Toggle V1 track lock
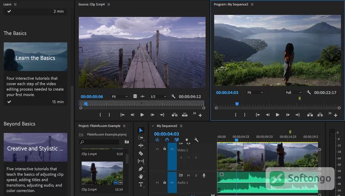The width and height of the screenshot is (345, 196). pos(165,149)
